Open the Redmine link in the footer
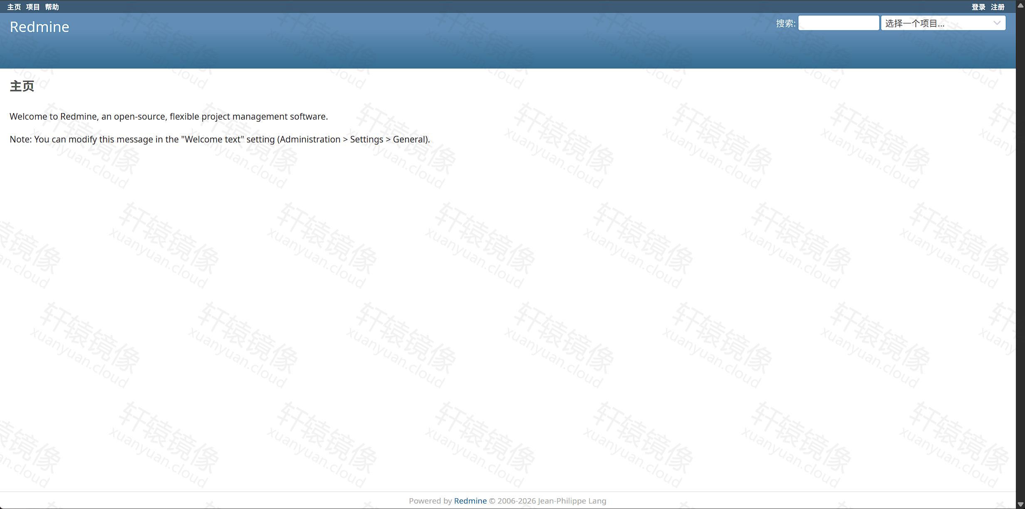 pyautogui.click(x=470, y=501)
